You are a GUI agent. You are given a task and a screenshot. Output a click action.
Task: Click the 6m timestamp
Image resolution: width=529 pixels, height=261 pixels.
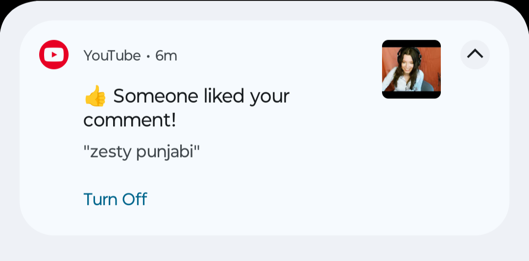tap(166, 56)
